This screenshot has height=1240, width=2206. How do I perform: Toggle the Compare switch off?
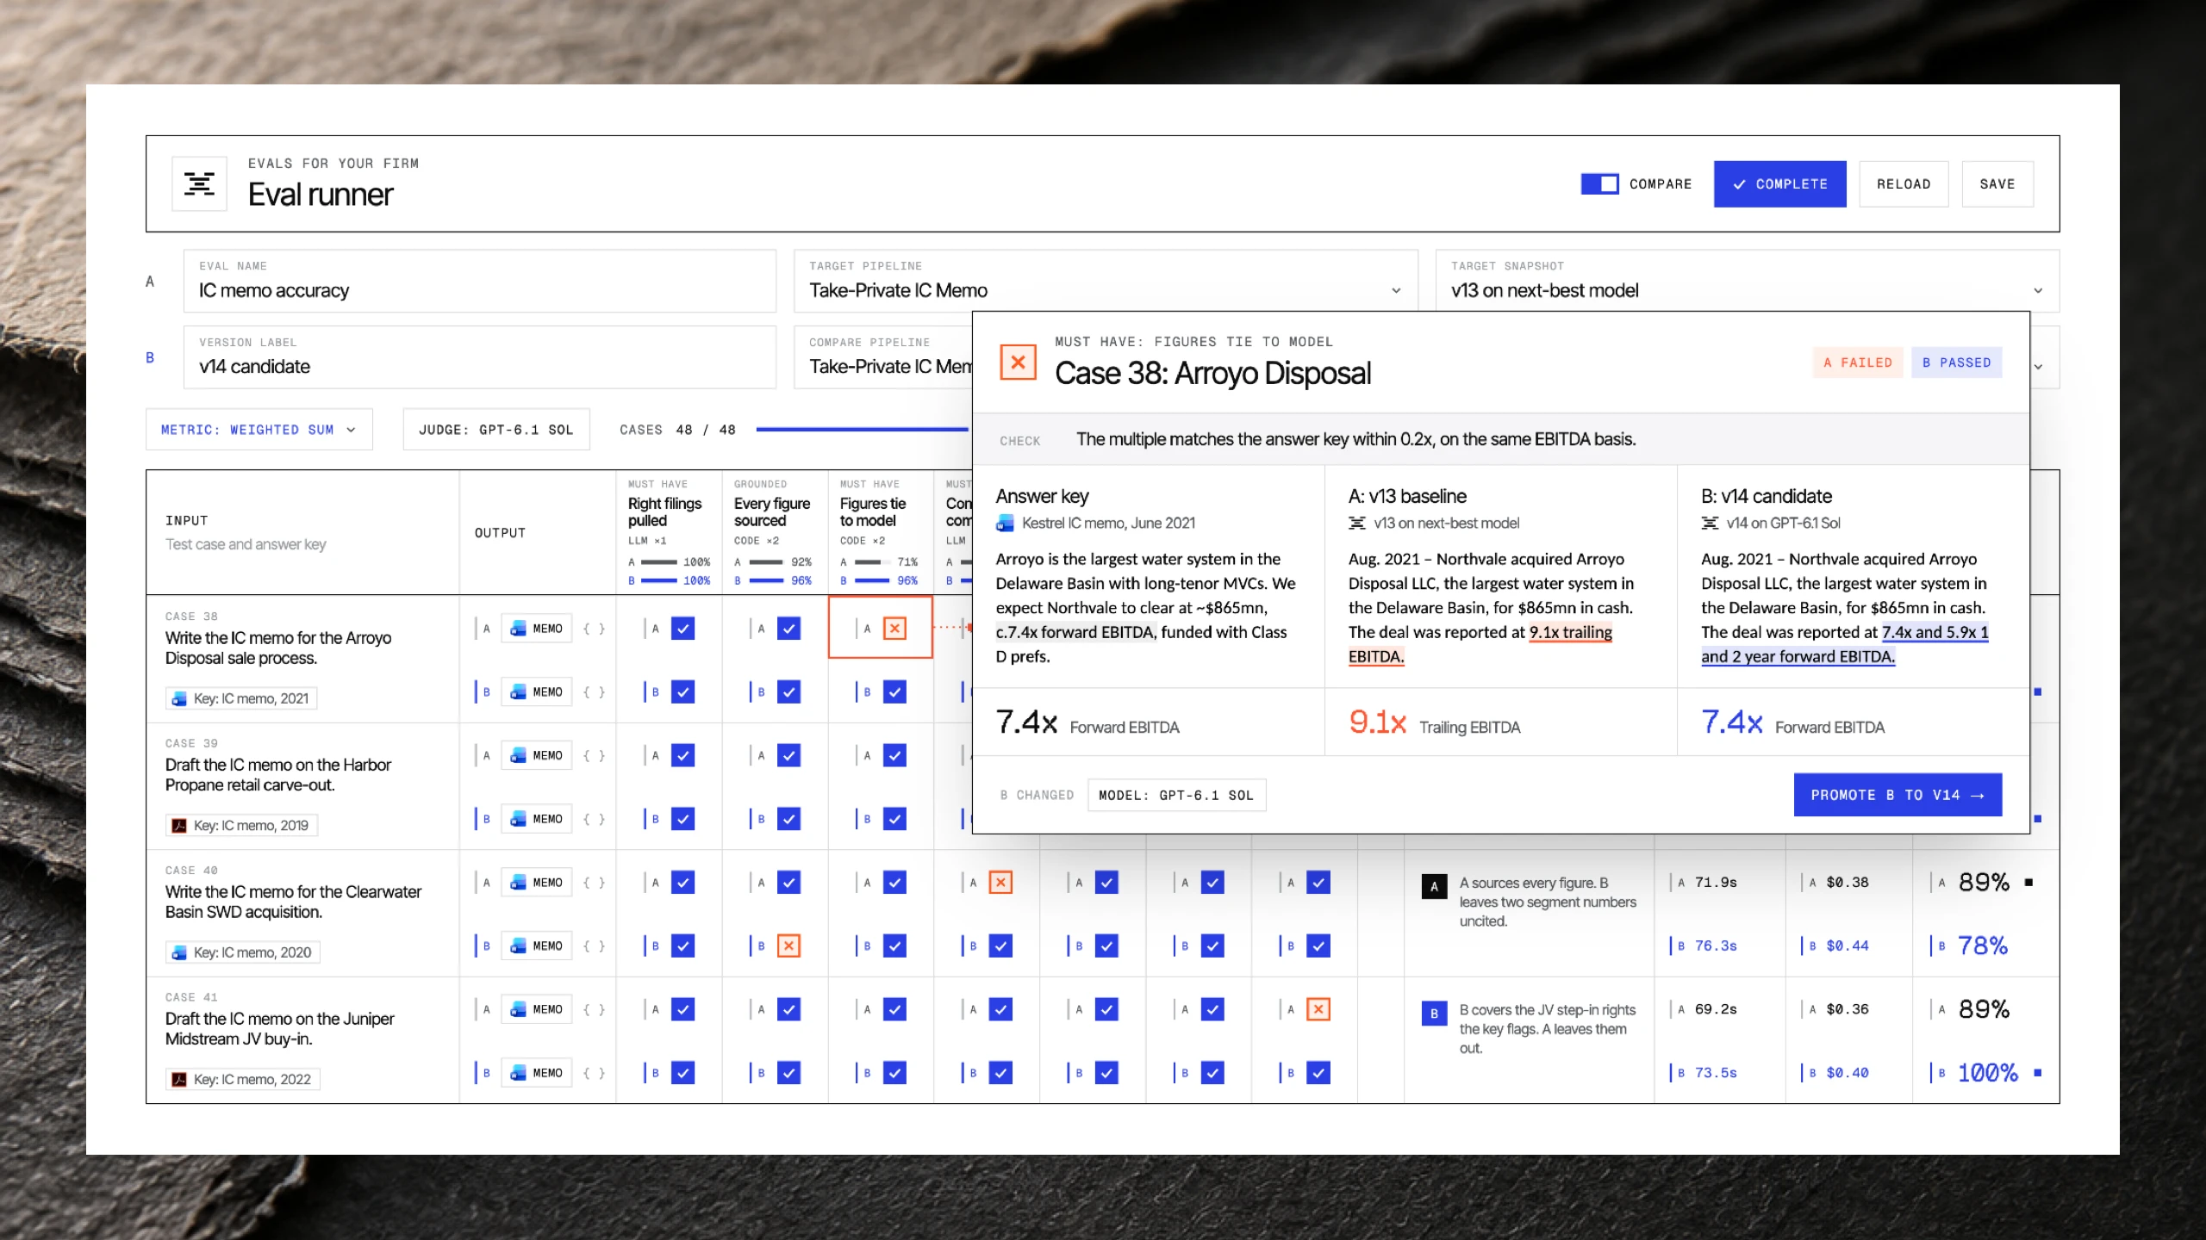pos(1599,183)
